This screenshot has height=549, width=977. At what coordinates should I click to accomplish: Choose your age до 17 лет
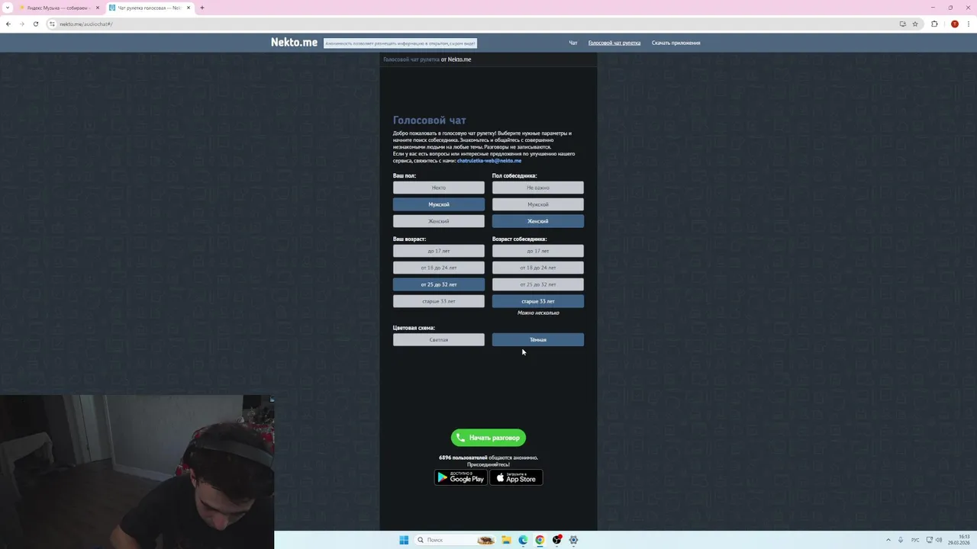pos(439,251)
